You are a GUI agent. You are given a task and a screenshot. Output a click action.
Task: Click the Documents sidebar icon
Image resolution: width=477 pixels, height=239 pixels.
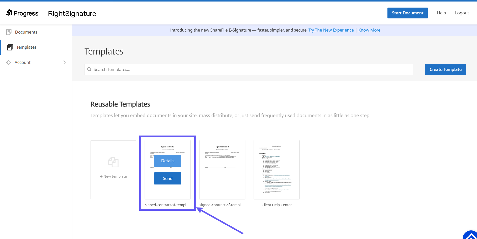(x=9, y=32)
